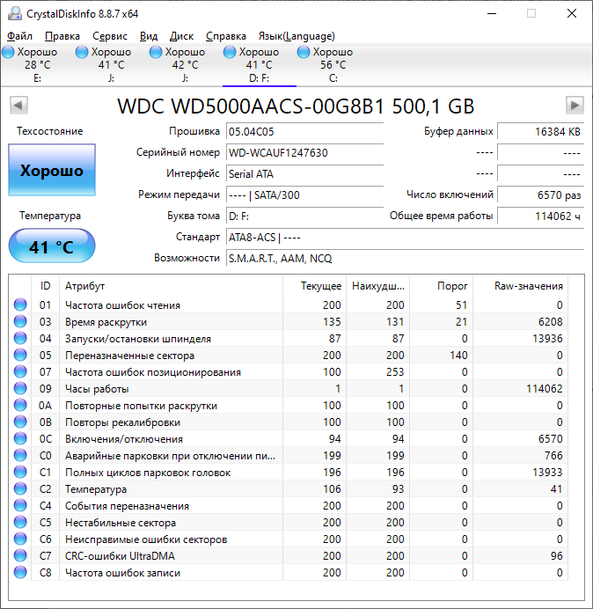This screenshot has width=593, height=609.
Task: Click status icon for attribute 03 Время раскрутки
Action: [20, 321]
